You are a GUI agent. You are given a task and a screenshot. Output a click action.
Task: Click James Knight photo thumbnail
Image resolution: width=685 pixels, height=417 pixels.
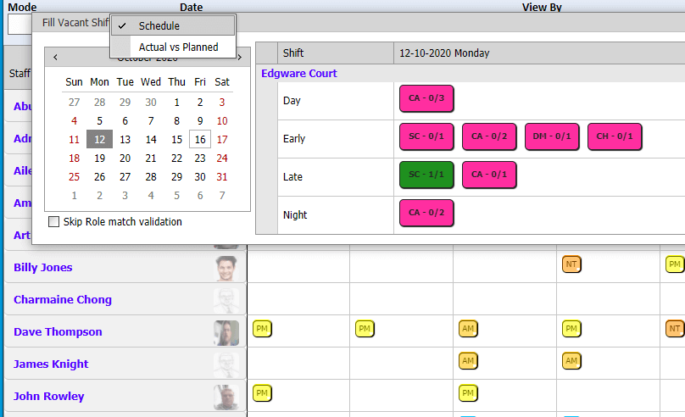point(226,365)
